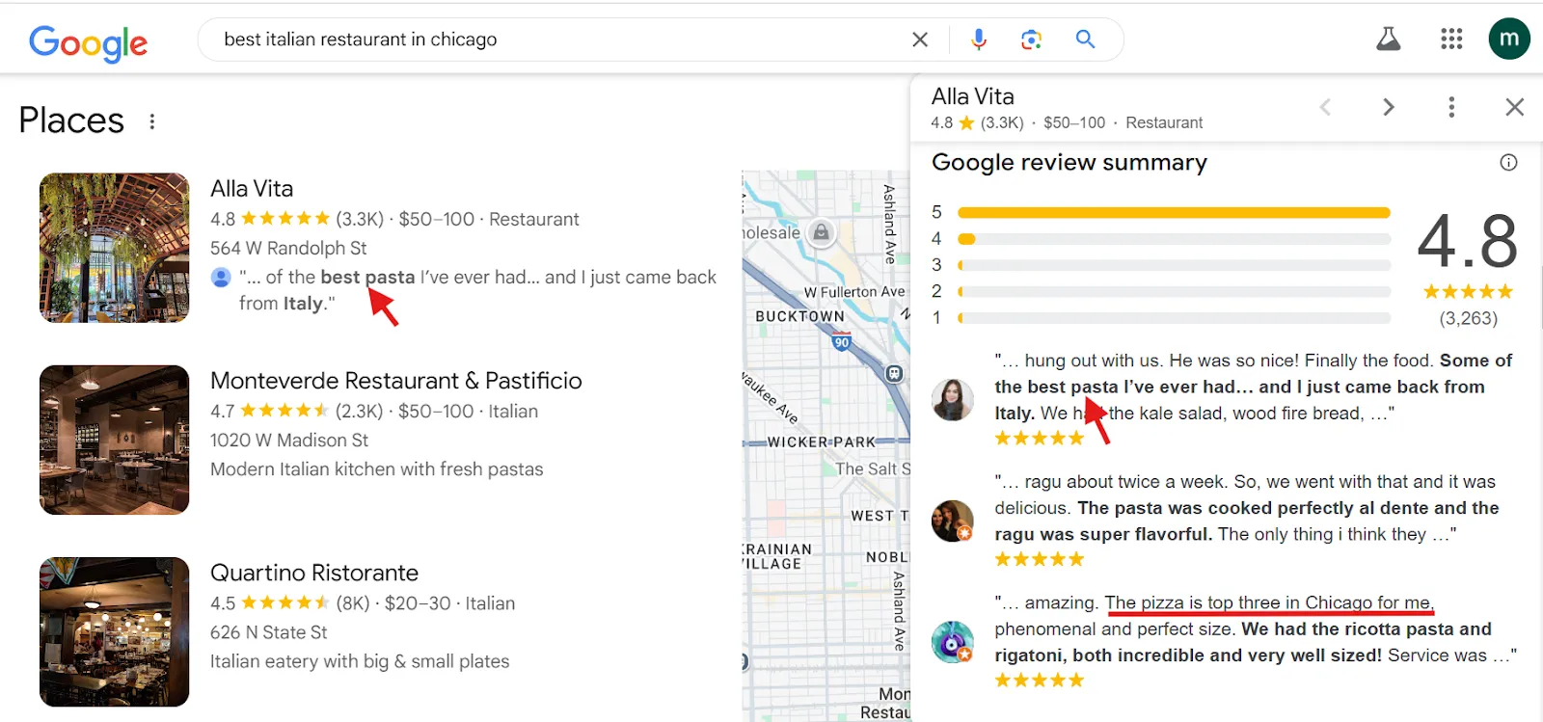Image resolution: width=1543 pixels, height=722 pixels.
Task: Open the Alla Vita photo thumbnail
Action: point(115,248)
